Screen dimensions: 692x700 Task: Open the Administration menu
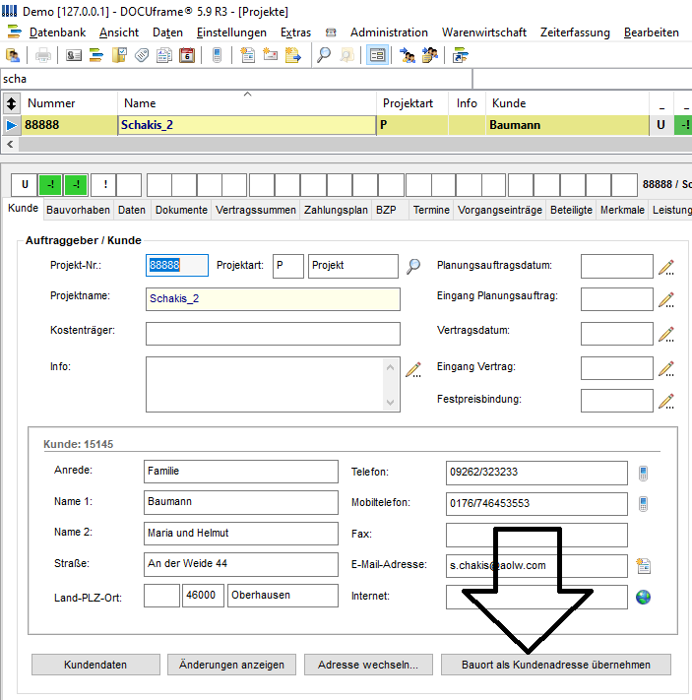point(389,32)
